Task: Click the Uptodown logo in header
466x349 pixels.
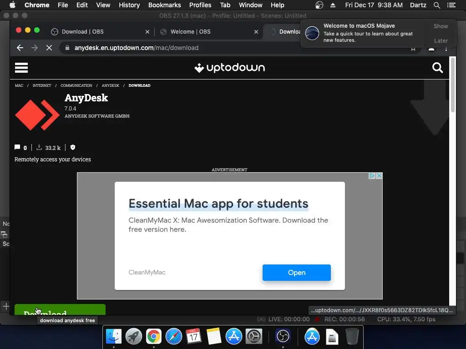Action: point(229,68)
